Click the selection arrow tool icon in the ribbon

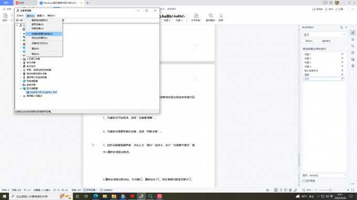pyautogui.click(x=222, y=16)
